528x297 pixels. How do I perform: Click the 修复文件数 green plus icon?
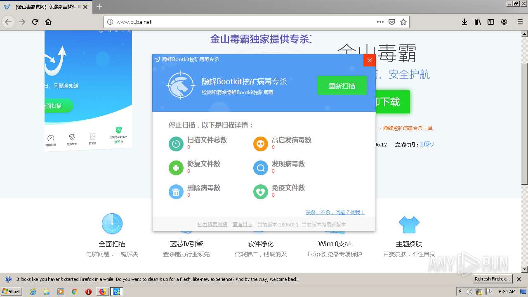176,168
